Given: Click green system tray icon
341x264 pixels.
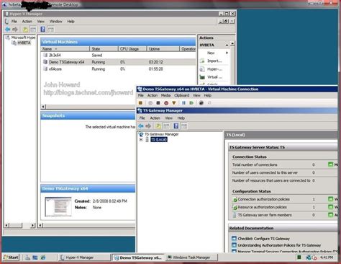Looking at the screenshot, I should (299, 258).
